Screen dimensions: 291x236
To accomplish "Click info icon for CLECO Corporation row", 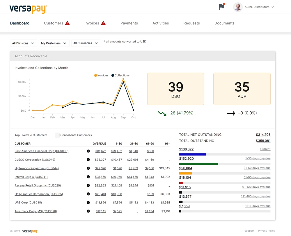I will tap(88, 160).
